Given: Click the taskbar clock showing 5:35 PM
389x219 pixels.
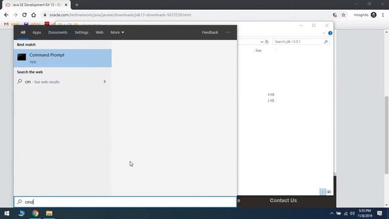Looking at the screenshot, I should (x=365, y=214).
